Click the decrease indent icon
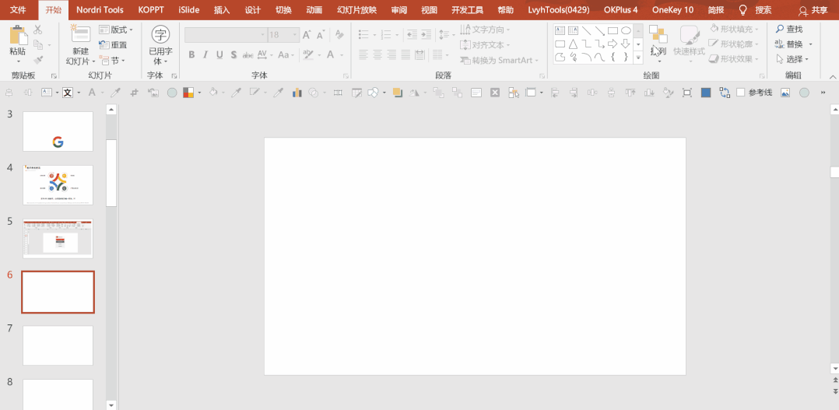 [x=412, y=35]
